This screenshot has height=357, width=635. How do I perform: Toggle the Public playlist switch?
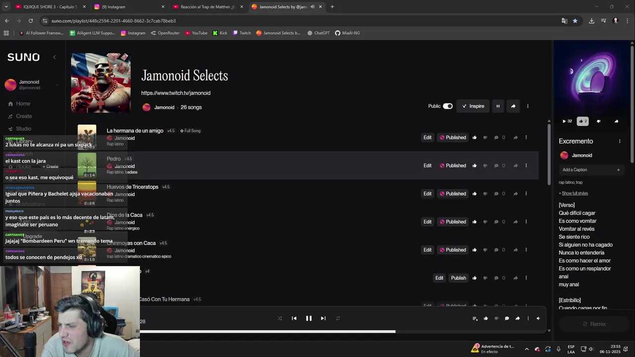point(447,106)
